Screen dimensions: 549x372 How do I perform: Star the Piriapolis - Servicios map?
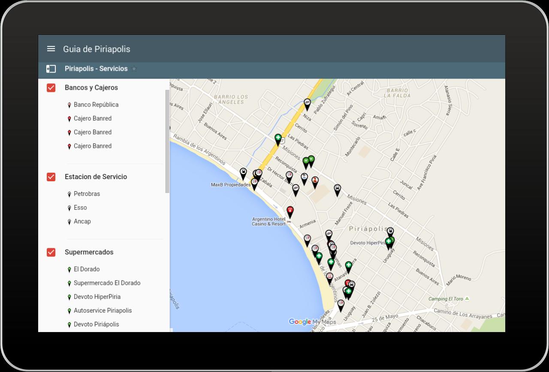tap(134, 69)
